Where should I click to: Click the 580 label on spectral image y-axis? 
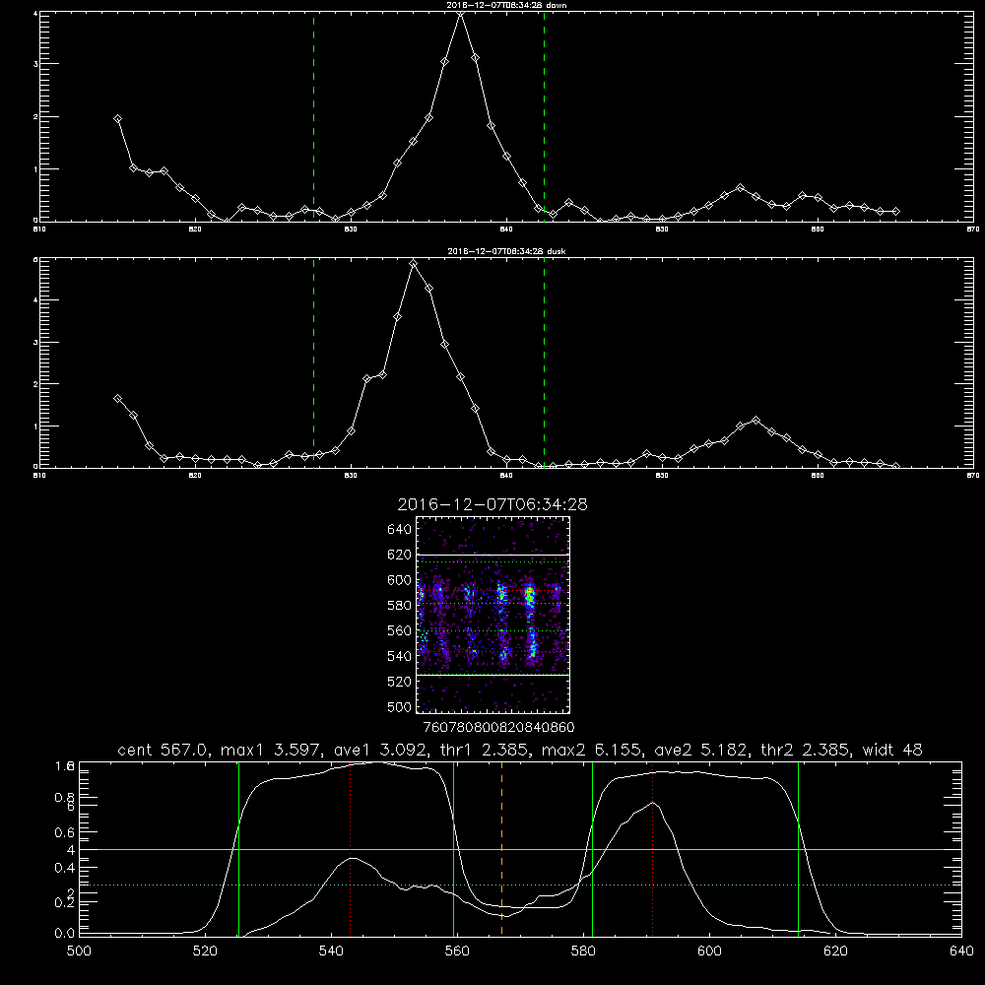[x=399, y=606]
